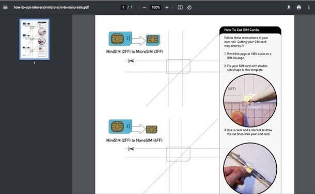Rotate the document counterclockwise

pyautogui.click(x=189, y=7)
